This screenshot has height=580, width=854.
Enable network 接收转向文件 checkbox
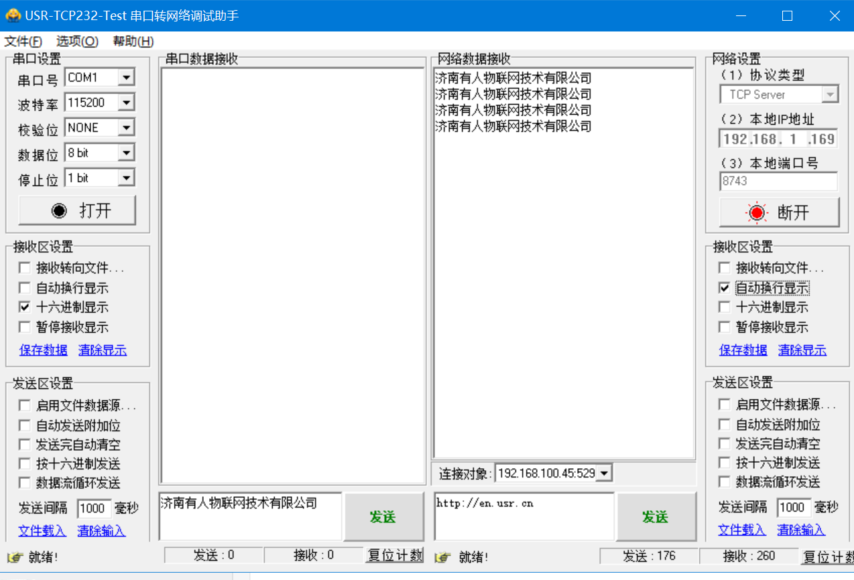coord(724,268)
